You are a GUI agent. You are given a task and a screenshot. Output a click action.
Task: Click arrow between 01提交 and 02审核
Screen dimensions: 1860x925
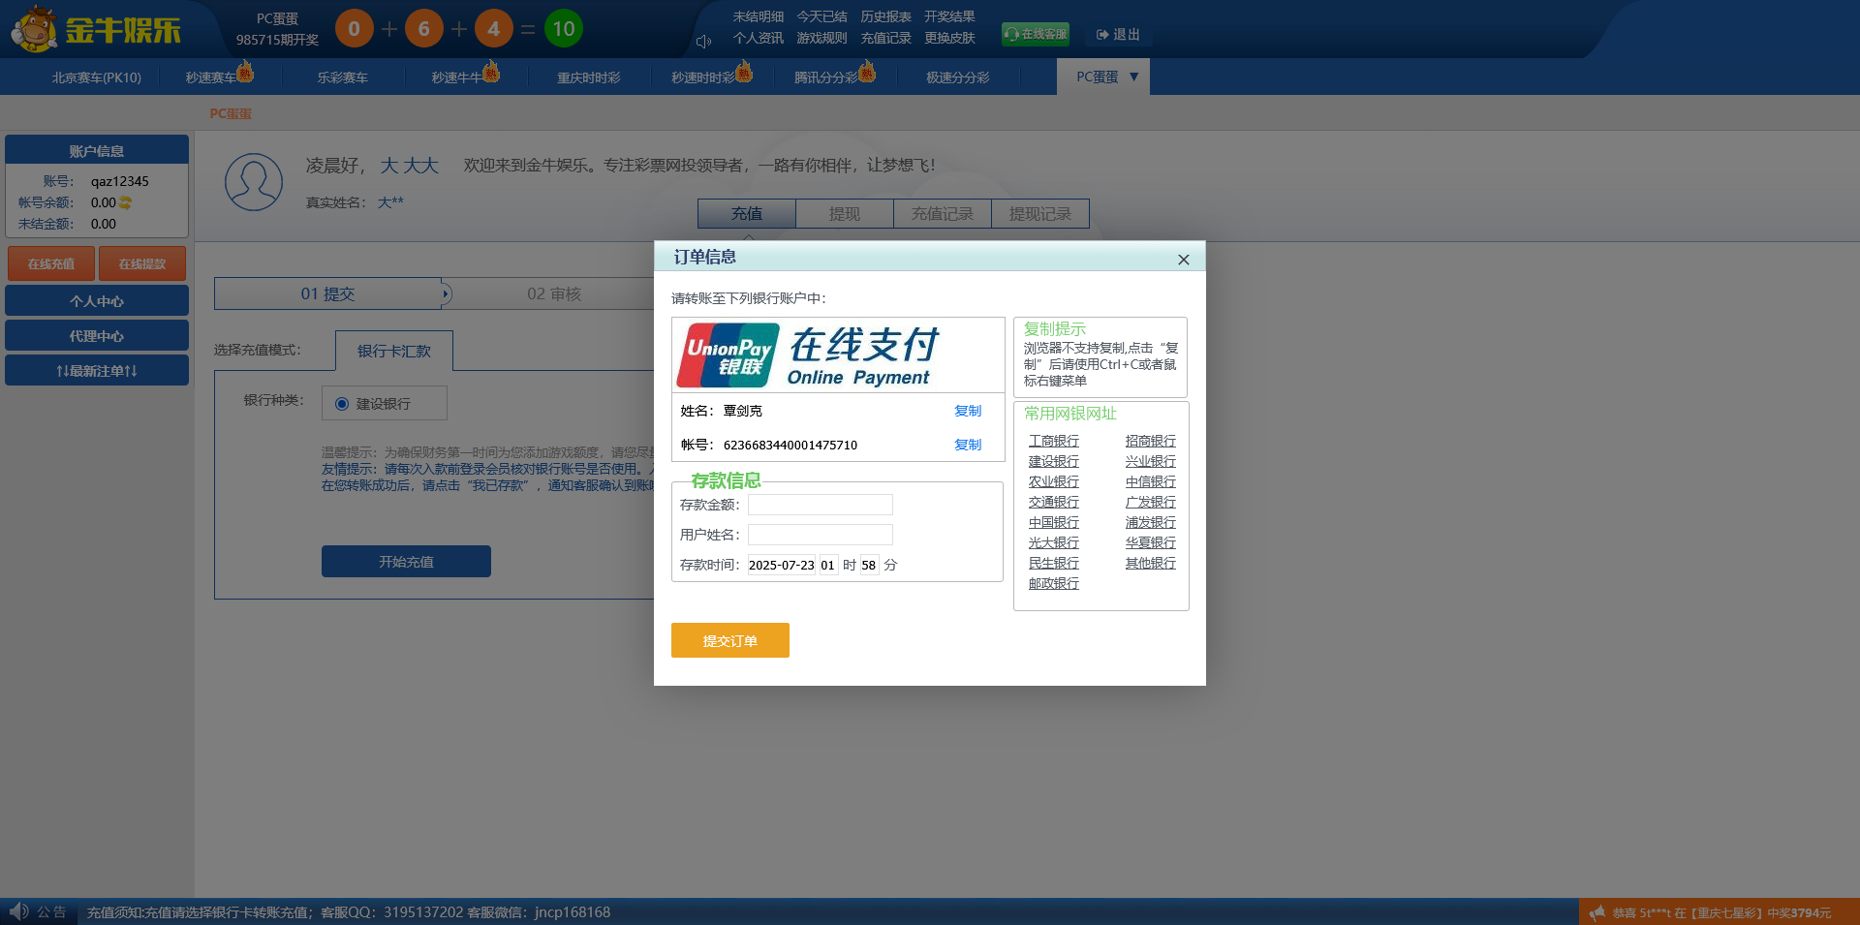click(x=447, y=293)
